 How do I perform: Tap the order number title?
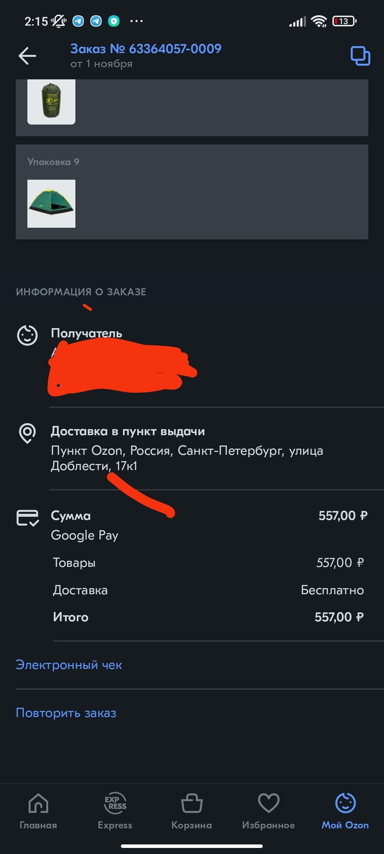[x=145, y=49]
